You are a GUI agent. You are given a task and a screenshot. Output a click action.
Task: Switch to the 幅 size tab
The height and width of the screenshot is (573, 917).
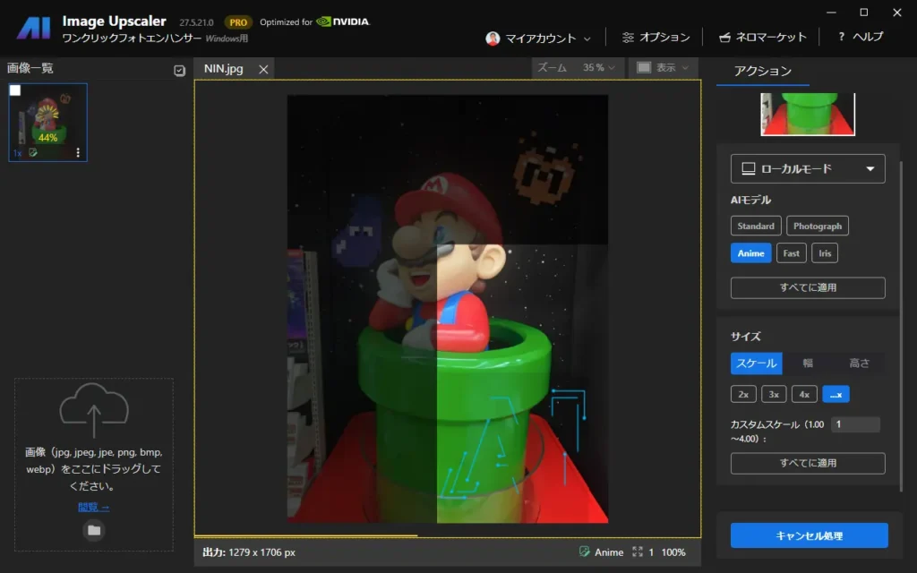tap(808, 363)
